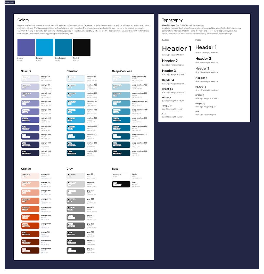Screen dimensions: 264x274
Task: Click the deep-cerulean-500 color chip
Action: pos(121,120)
